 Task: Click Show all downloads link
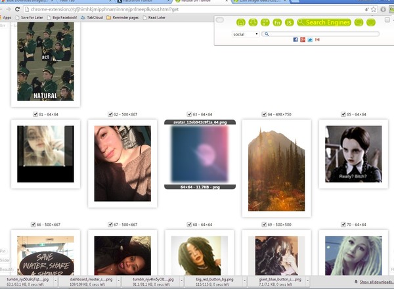(x=371, y=281)
